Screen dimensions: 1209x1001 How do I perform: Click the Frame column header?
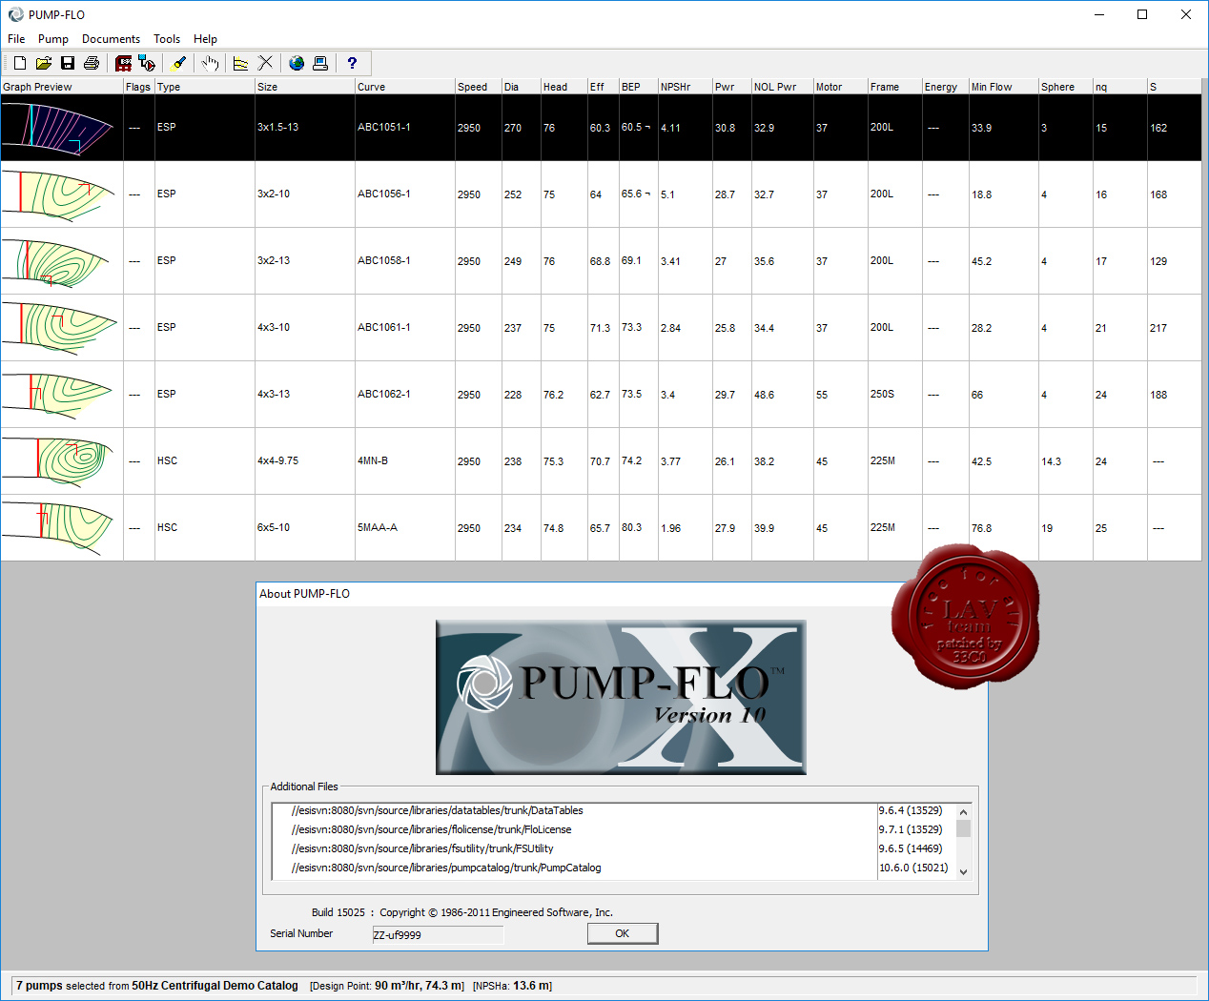pos(895,87)
